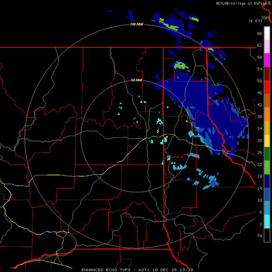Click the yellow swatch between 26 and 30
272x272 pixels.
(x=267, y=141)
